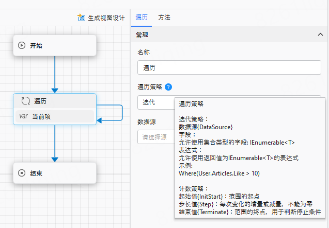The height and width of the screenshot is (228, 329).
Task: Collapse the 常规 section with the chevron
Action: (x=320, y=35)
